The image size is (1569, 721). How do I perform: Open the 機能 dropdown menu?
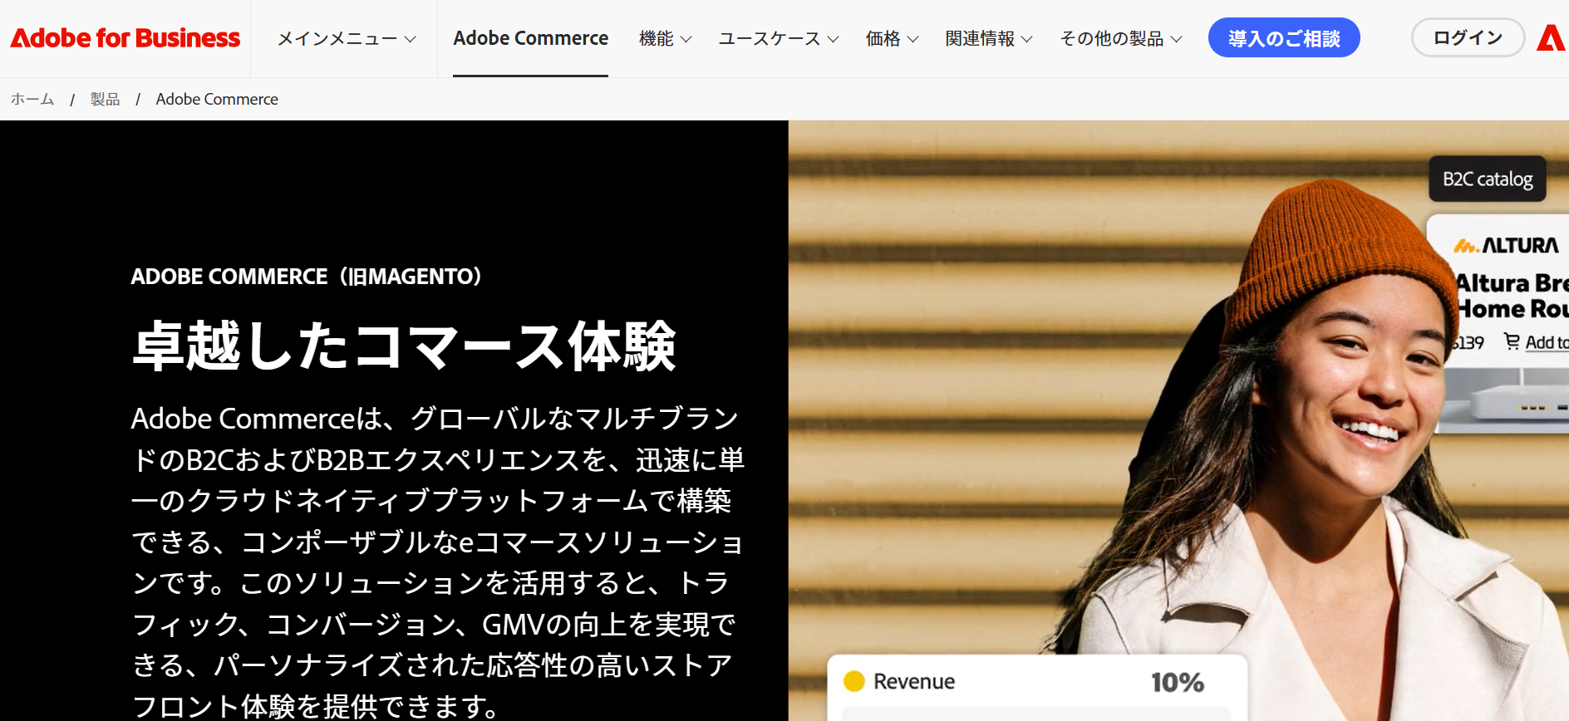click(x=665, y=39)
